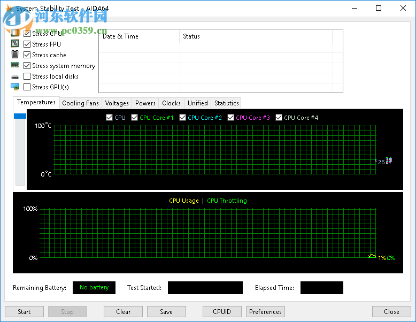The height and width of the screenshot is (322, 416).
Task: Open the CPUID panel
Action: tap(222, 312)
